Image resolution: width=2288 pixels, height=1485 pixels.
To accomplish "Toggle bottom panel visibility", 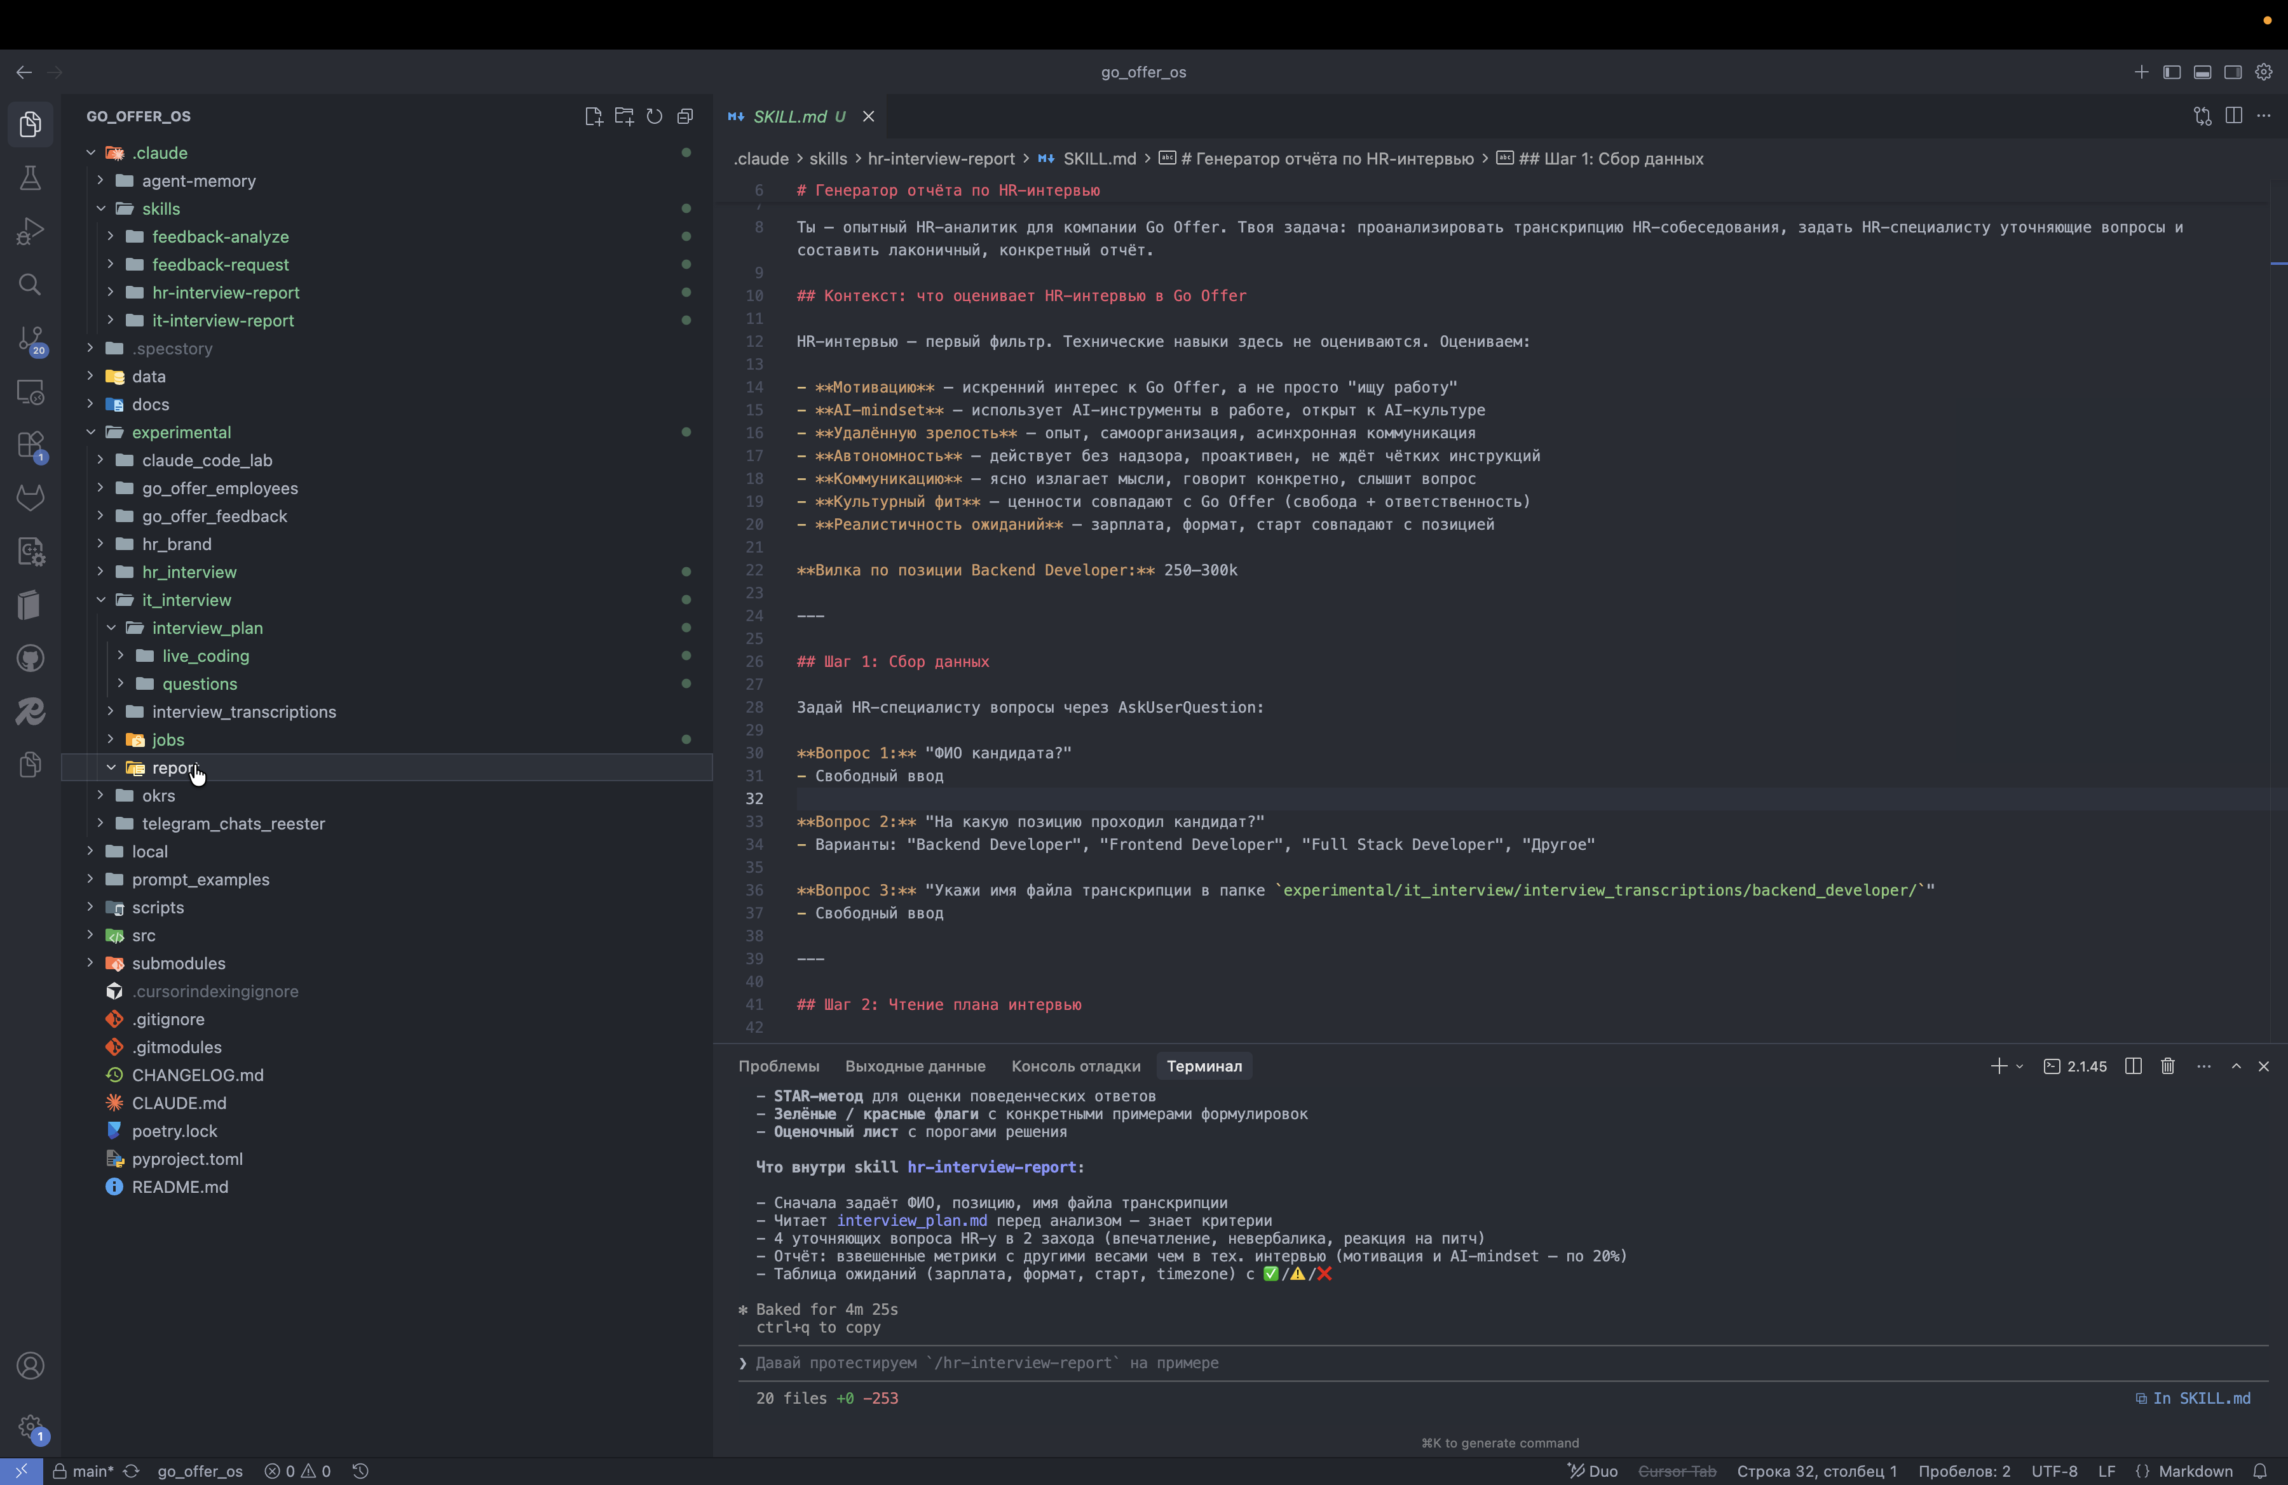I will click(x=2202, y=72).
